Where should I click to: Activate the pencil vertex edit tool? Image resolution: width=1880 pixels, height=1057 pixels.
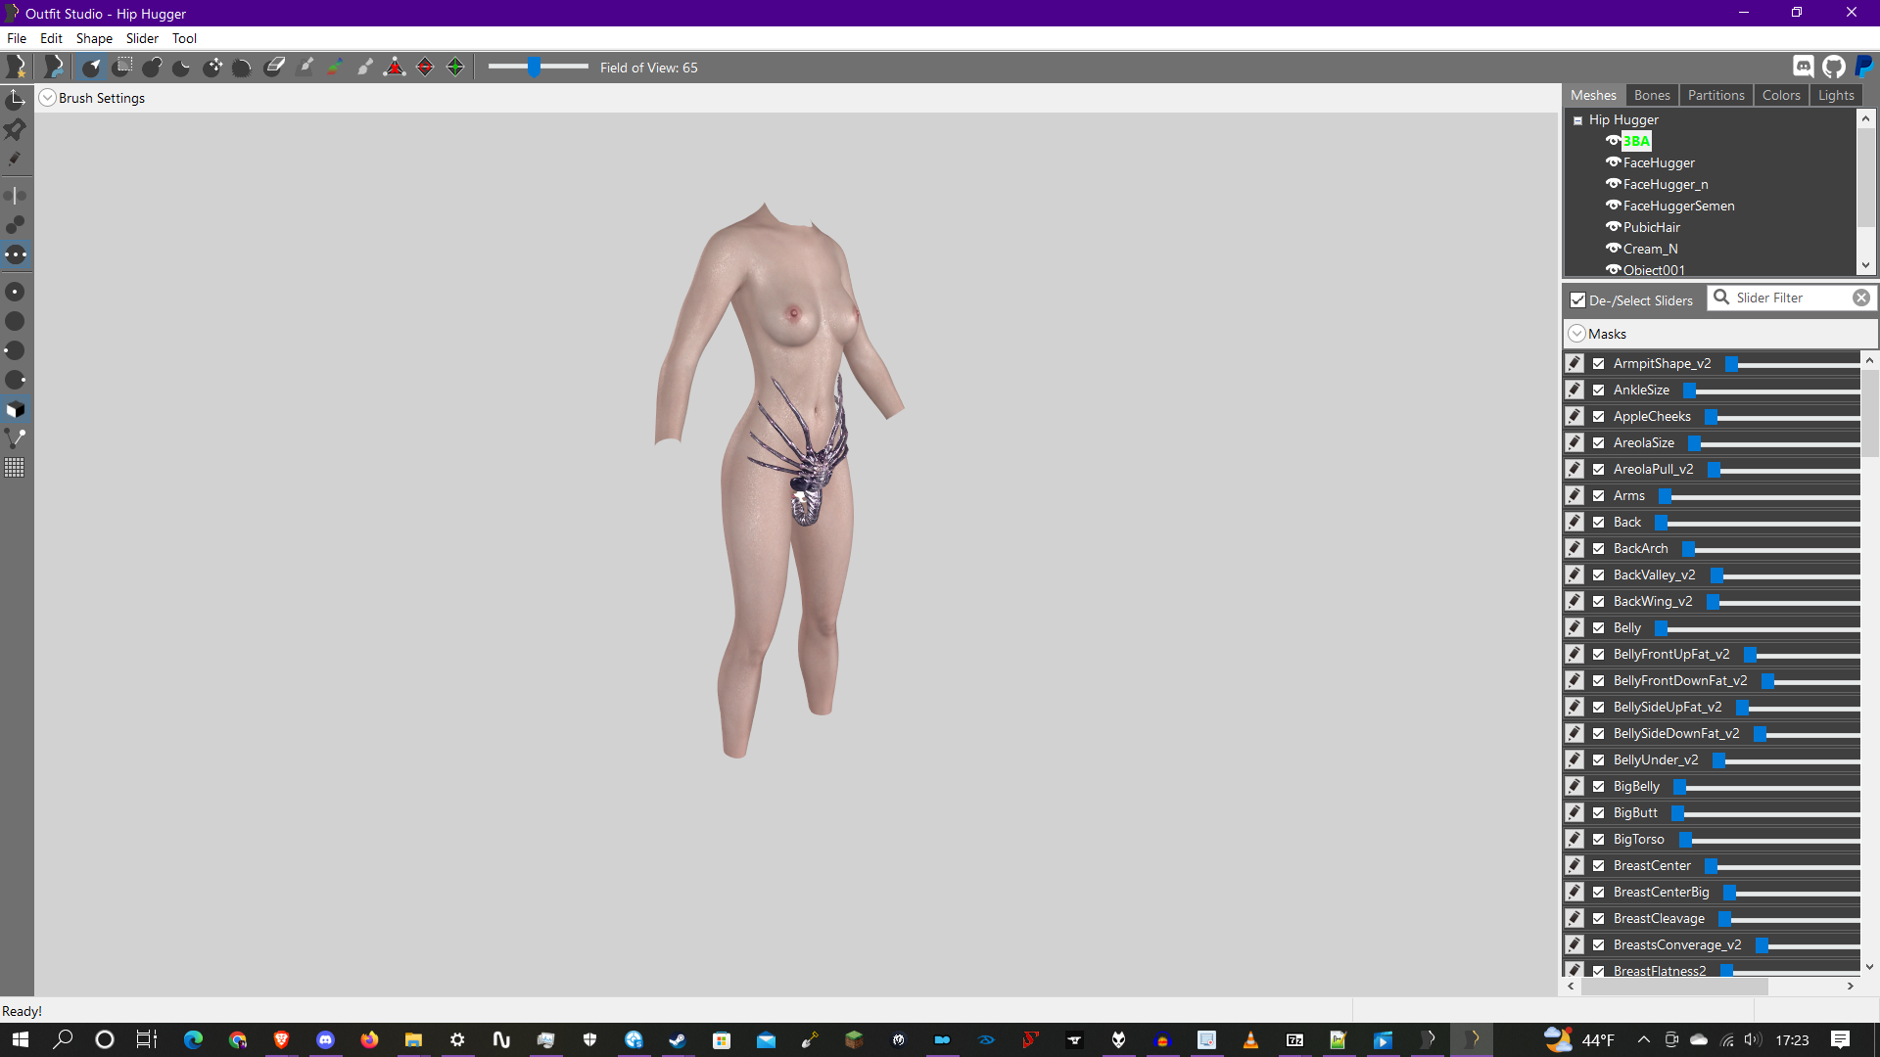(16, 159)
